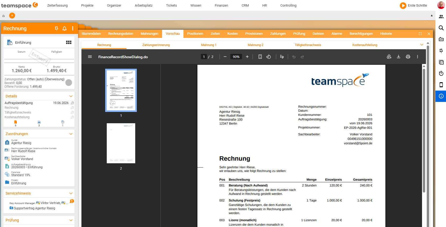Click the save to Drive icon in the PDF toolbar
The width and height of the screenshot is (446, 227).
(389, 57)
